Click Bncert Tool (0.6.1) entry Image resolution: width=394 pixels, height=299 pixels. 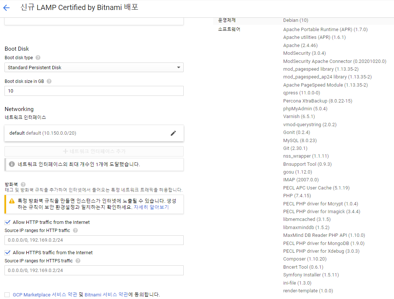(303, 267)
